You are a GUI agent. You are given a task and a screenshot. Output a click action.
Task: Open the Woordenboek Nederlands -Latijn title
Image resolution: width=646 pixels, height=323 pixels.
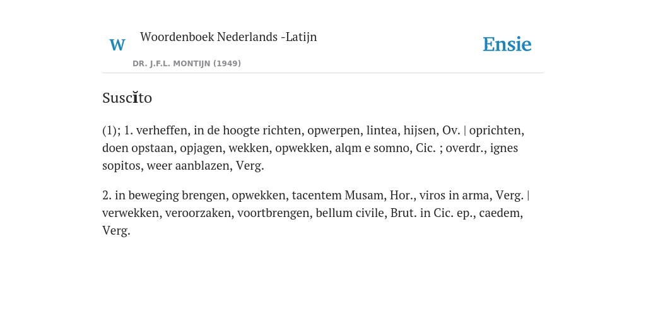(x=228, y=37)
